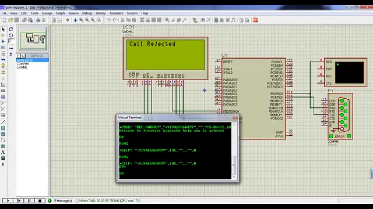The image size is (373, 209).
Task: Click the Play simulation button
Action: pyautogui.click(x=8, y=201)
